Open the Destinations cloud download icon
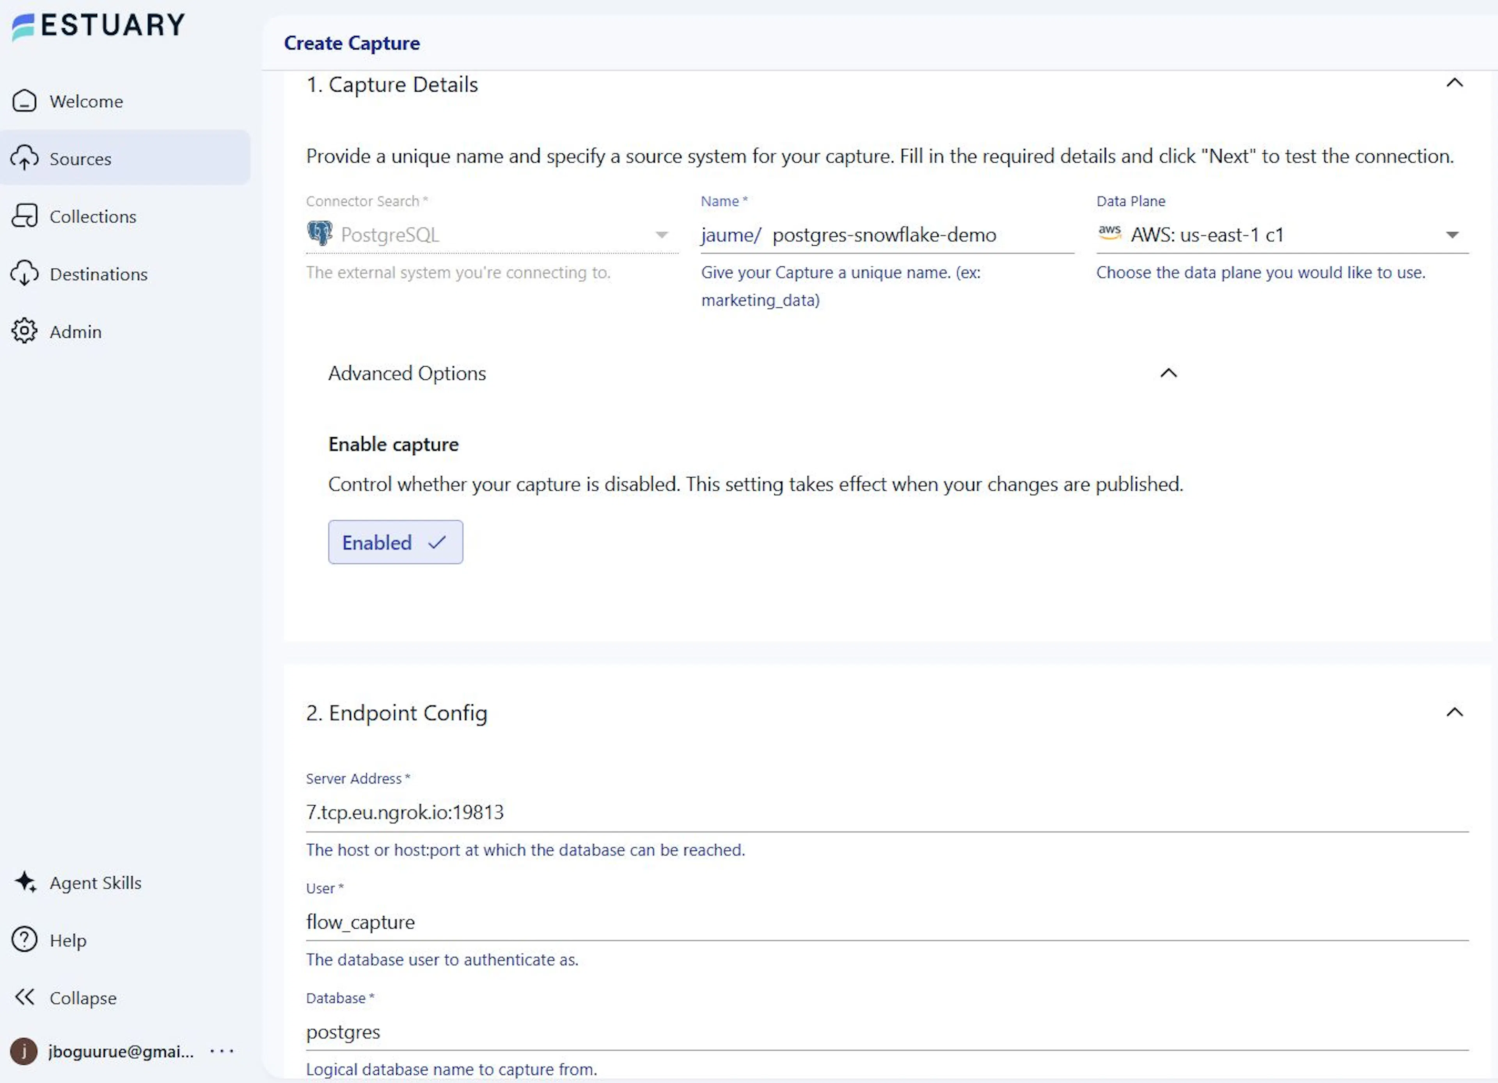The height and width of the screenshot is (1083, 1498). point(25,273)
